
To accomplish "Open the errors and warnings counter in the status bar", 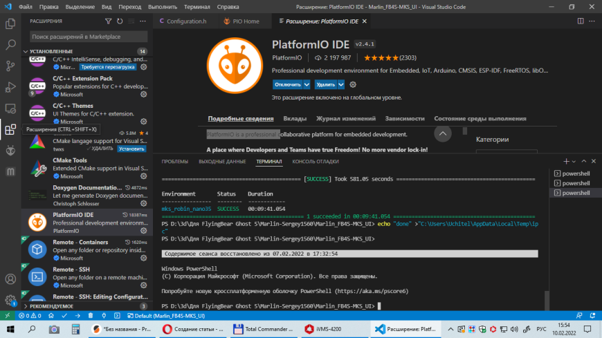I will click(x=30, y=316).
